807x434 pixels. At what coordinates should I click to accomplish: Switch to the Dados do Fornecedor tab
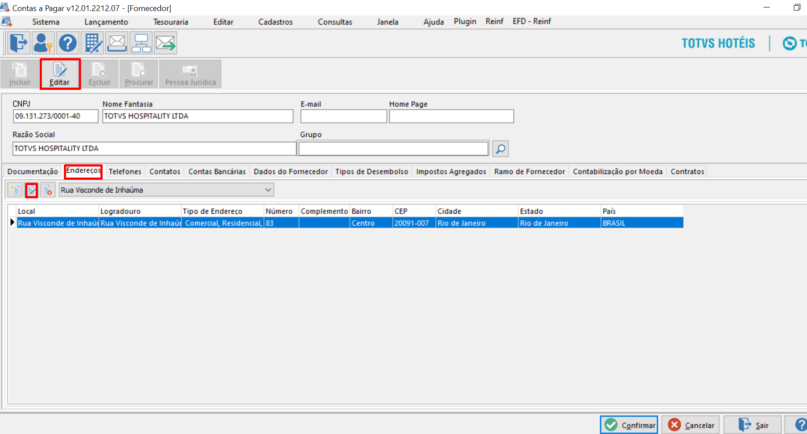291,171
